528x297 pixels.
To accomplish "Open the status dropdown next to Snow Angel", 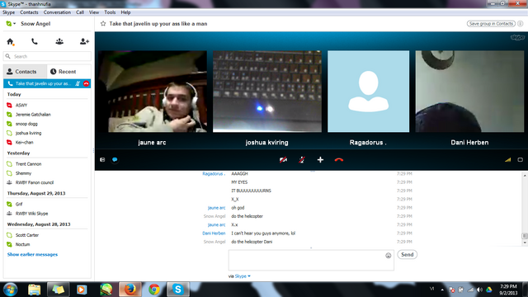I will click(x=11, y=24).
